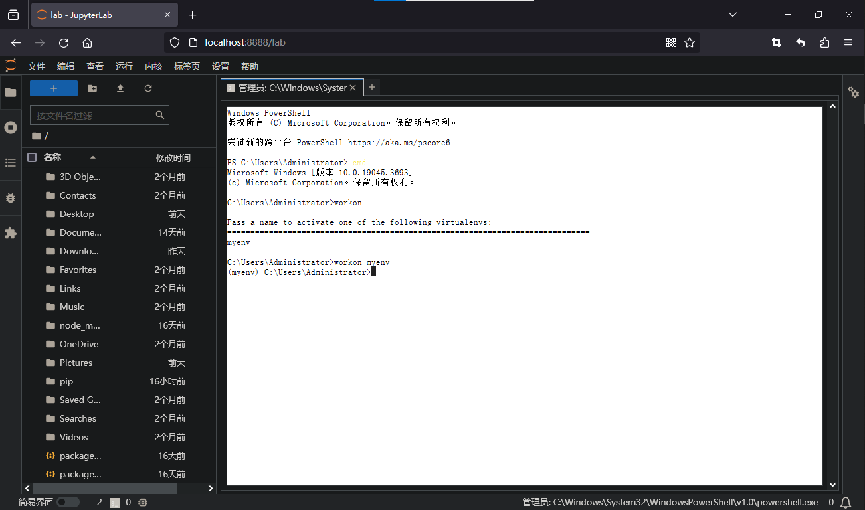Open the Running Terminals and Kernels panel

point(11,127)
